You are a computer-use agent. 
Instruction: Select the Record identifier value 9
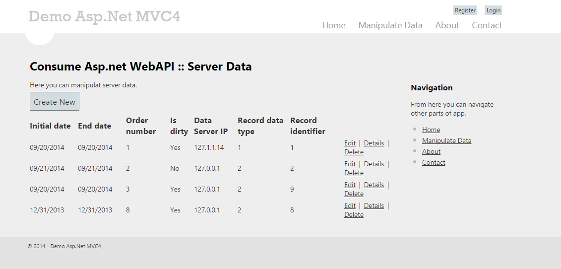[x=292, y=189]
